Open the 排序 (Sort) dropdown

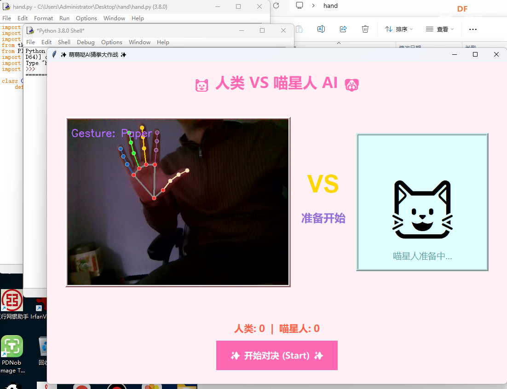(398, 29)
